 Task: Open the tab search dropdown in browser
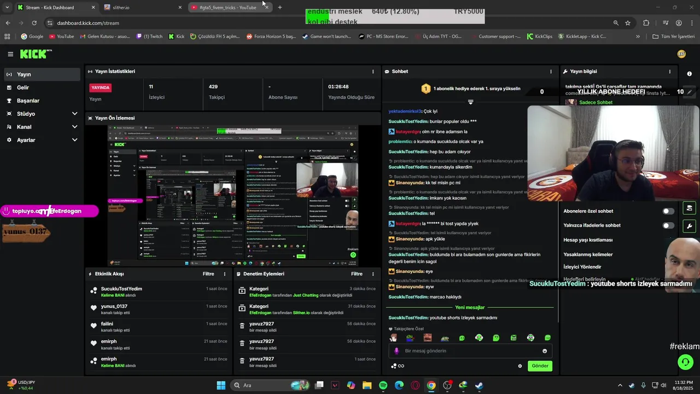(x=7, y=8)
